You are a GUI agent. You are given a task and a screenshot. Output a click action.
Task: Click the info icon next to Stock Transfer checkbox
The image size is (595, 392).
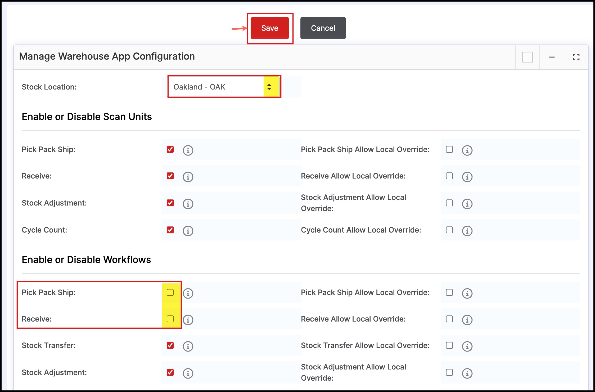coord(188,346)
